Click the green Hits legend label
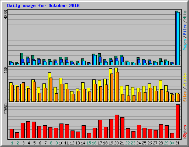 tap(185, 15)
